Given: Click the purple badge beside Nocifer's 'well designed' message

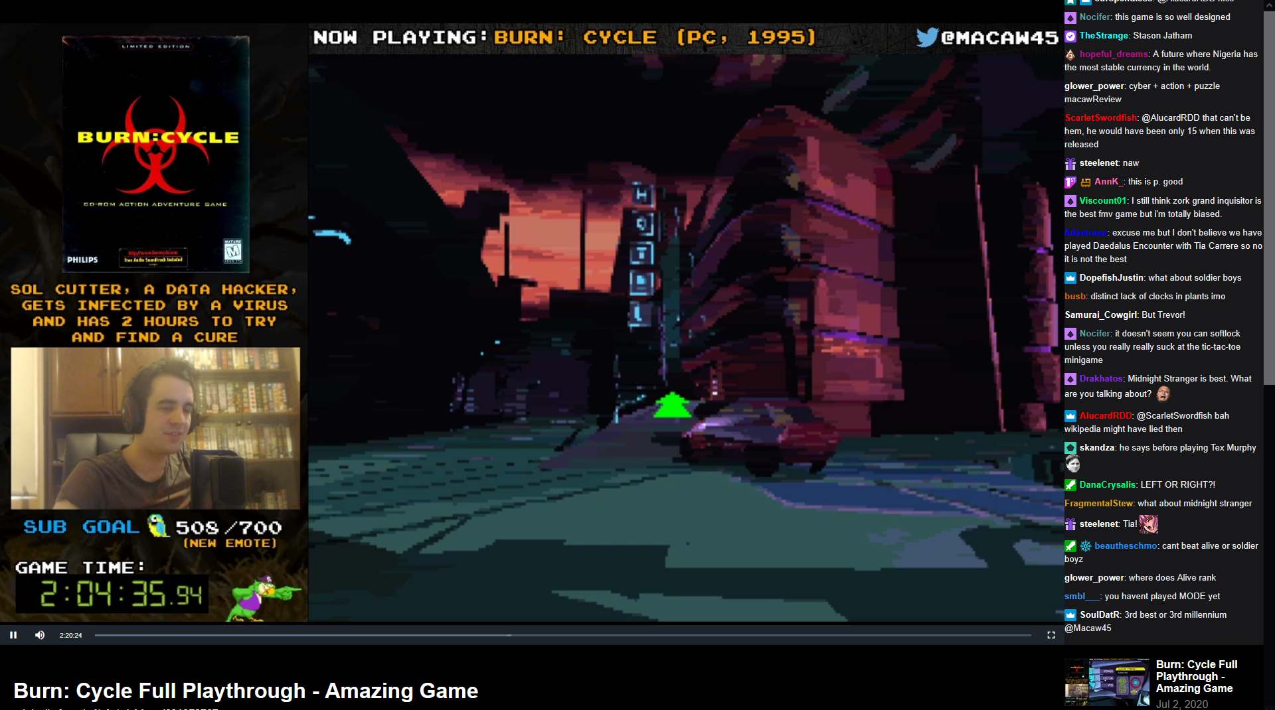Looking at the screenshot, I should coord(1070,17).
